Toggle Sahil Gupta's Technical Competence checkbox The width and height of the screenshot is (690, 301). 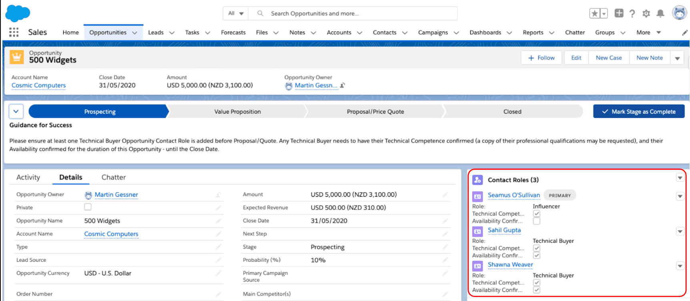[536, 248]
